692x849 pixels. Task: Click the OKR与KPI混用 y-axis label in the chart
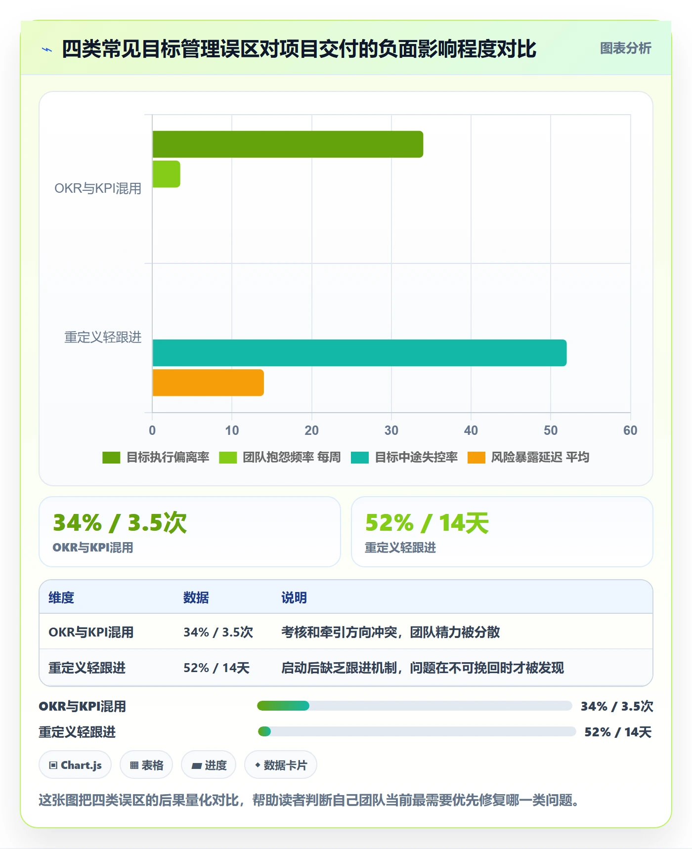98,188
